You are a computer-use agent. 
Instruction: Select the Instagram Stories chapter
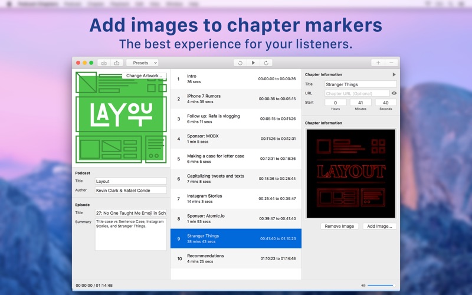(x=235, y=198)
